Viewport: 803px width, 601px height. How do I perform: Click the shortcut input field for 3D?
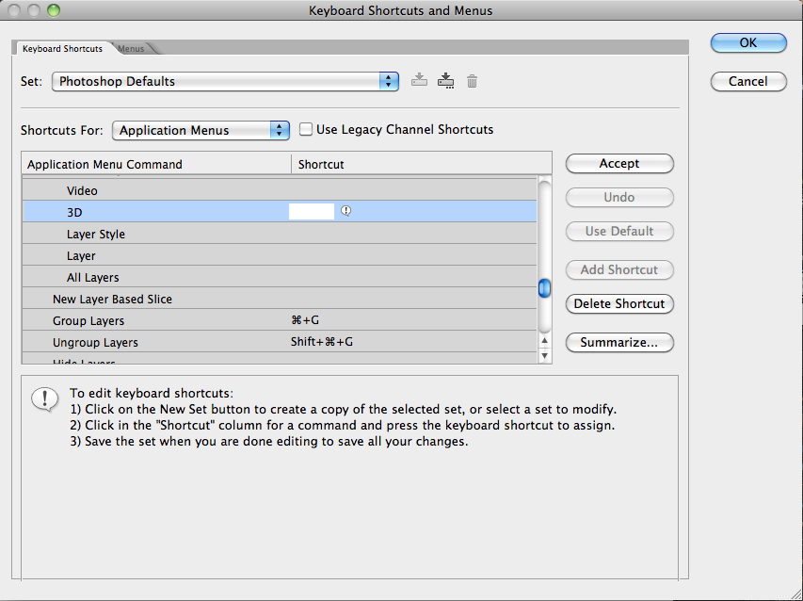tap(312, 212)
